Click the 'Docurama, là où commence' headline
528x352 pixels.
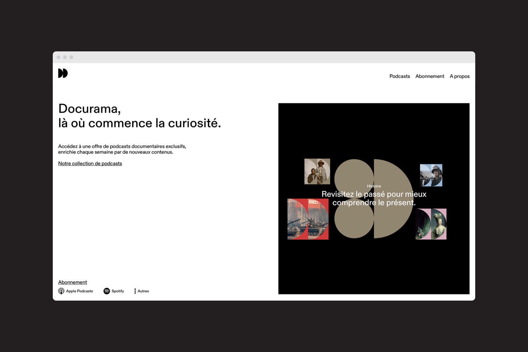139,116
